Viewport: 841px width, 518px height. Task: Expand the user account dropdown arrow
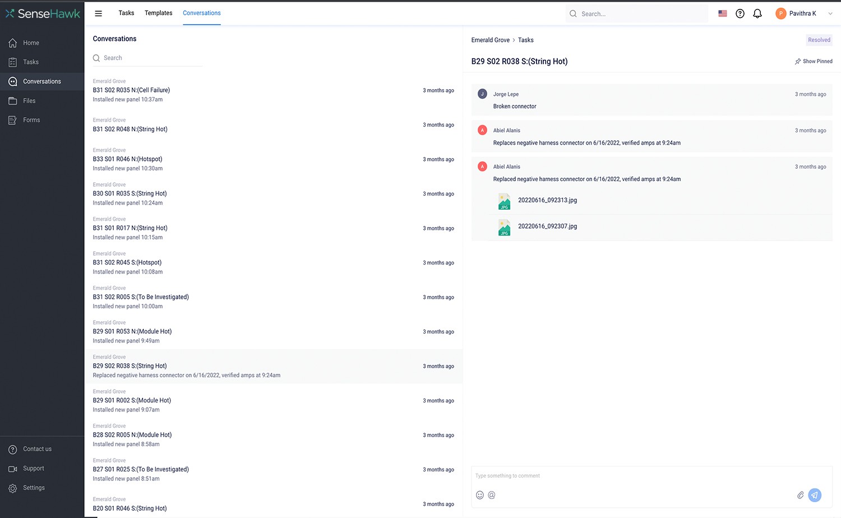[x=830, y=13]
